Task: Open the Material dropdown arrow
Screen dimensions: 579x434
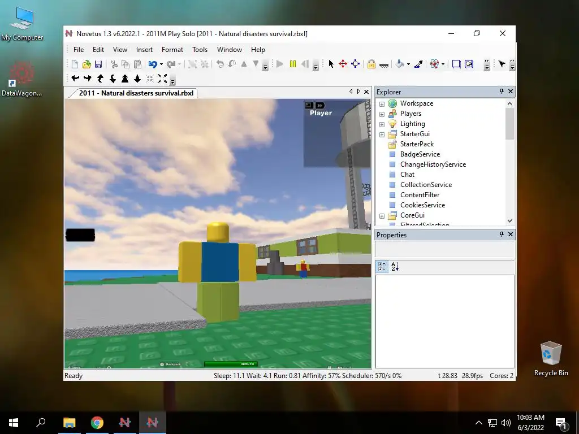Action: click(x=443, y=64)
